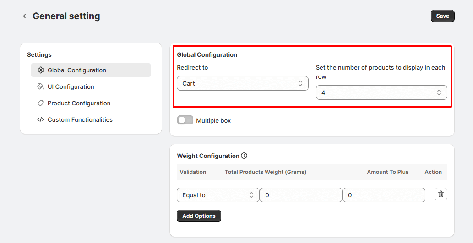
Task: Expand the Validation dropdown showing Equal to
Action: (x=218, y=195)
